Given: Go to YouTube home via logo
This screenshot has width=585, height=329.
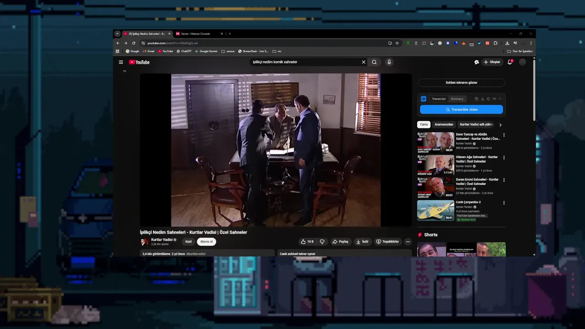Looking at the screenshot, I should tap(139, 62).
